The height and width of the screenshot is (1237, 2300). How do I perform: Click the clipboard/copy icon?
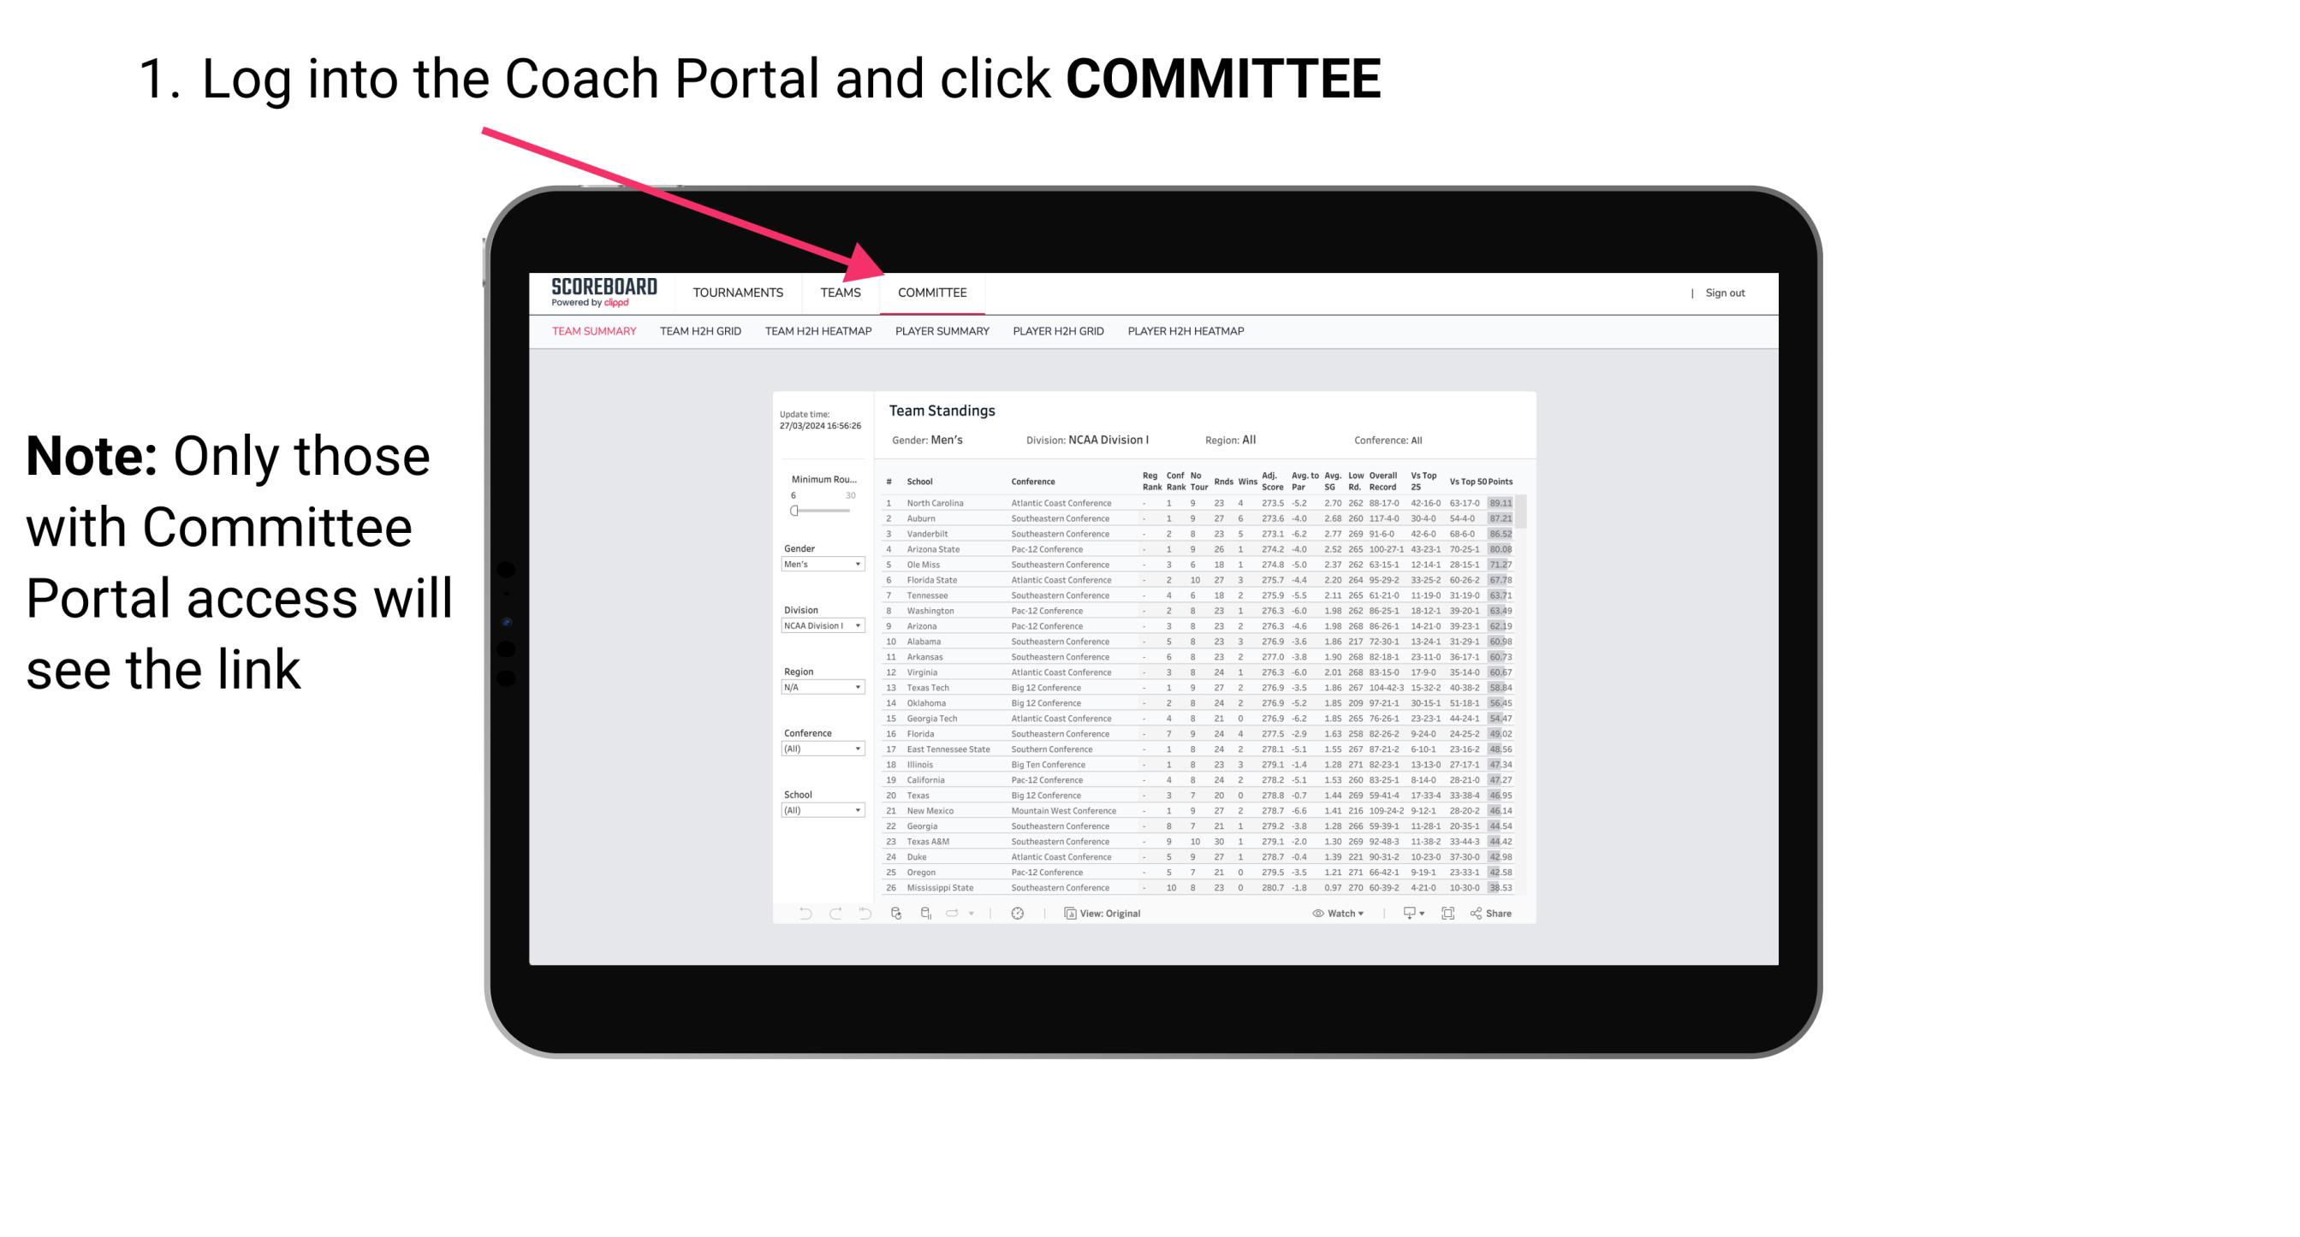[x=1068, y=914]
